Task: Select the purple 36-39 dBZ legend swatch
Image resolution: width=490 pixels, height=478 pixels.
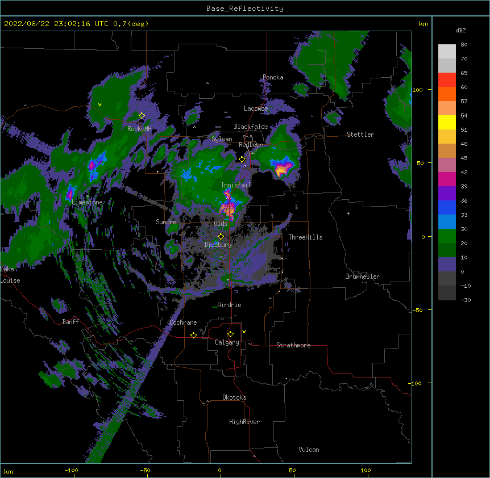Action: tap(447, 194)
